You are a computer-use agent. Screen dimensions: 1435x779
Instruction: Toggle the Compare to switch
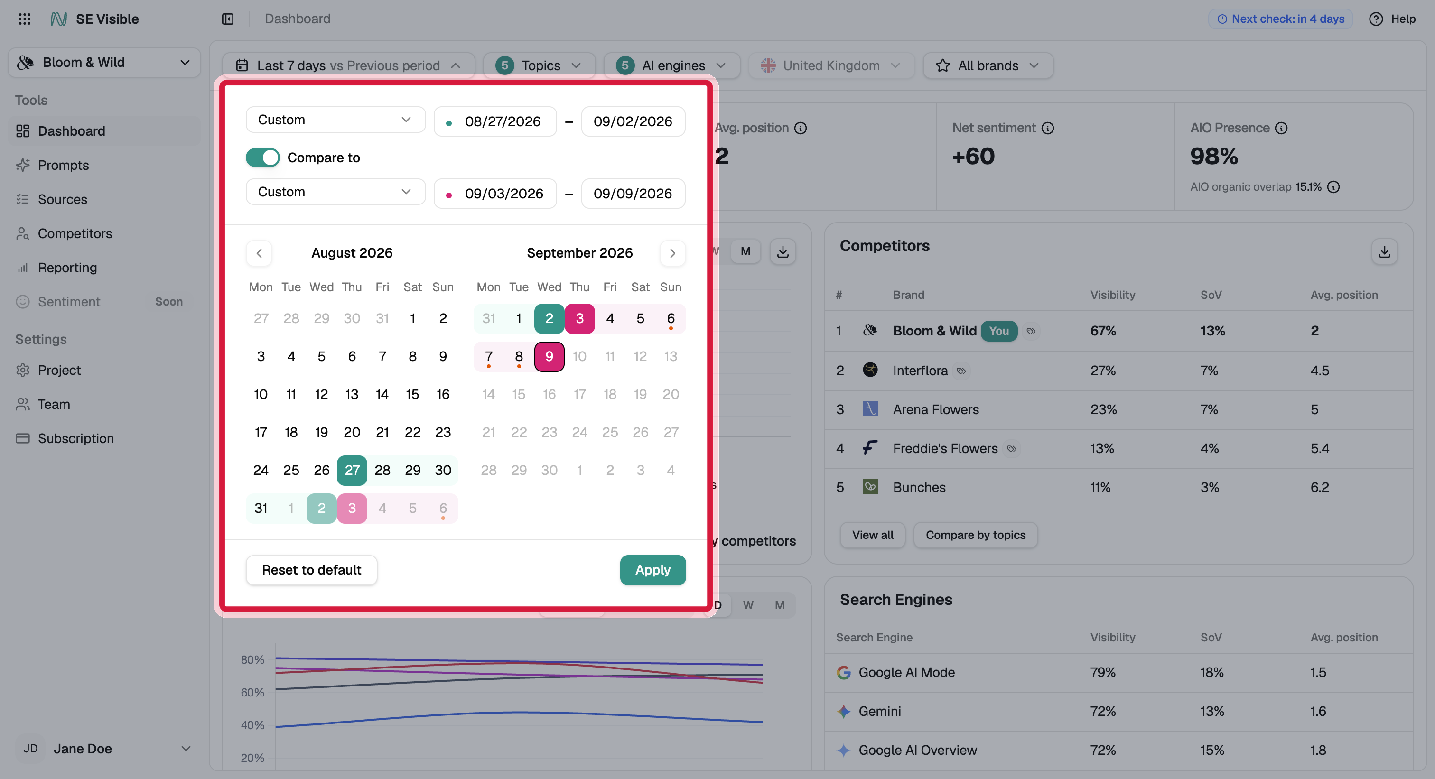[262, 158]
